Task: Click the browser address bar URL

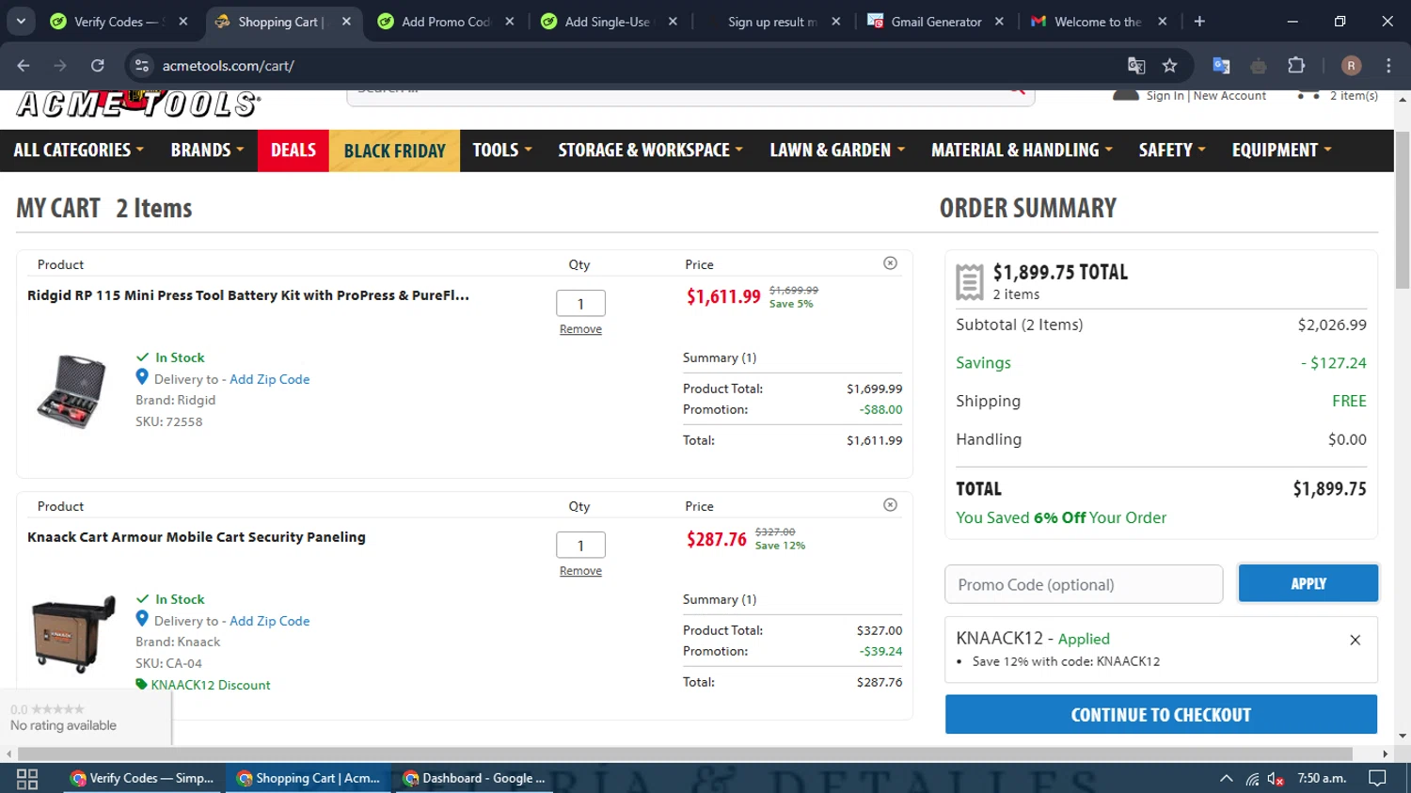Action: pyautogui.click(x=228, y=65)
